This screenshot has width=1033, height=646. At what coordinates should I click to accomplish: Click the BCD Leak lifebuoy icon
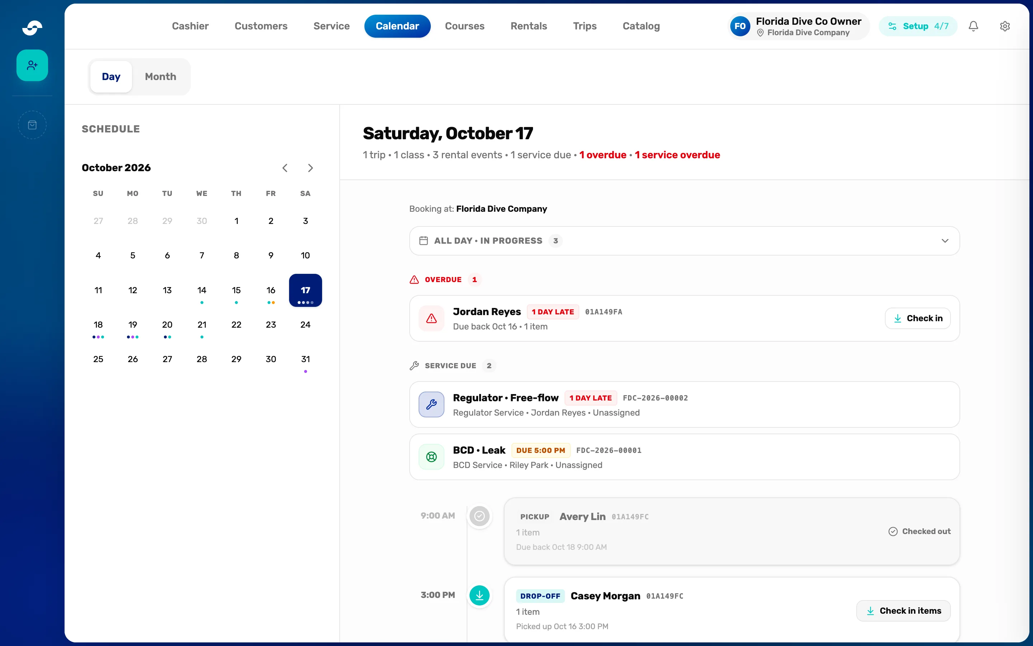(x=431, y=457)
